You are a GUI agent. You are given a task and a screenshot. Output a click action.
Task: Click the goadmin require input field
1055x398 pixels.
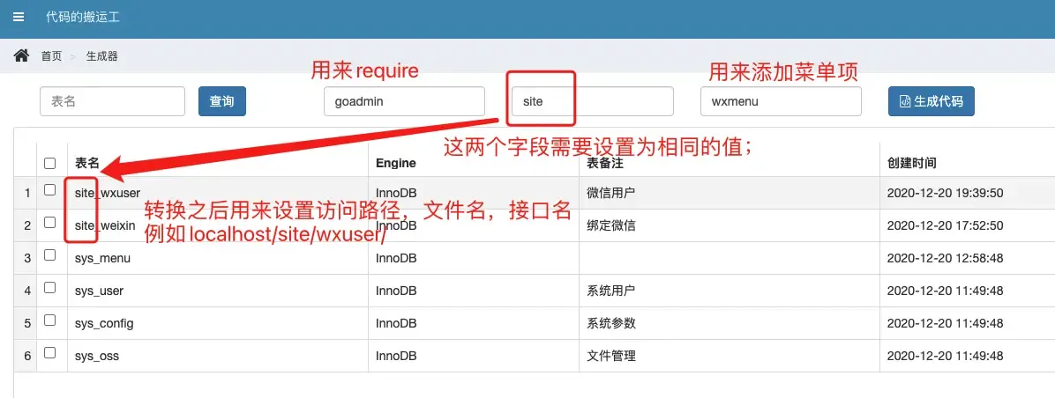404,101
